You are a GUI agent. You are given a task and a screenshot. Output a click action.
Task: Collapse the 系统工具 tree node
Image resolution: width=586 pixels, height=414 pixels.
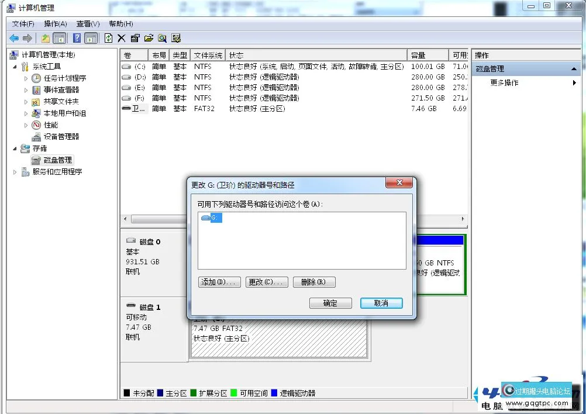pos(14,66)
